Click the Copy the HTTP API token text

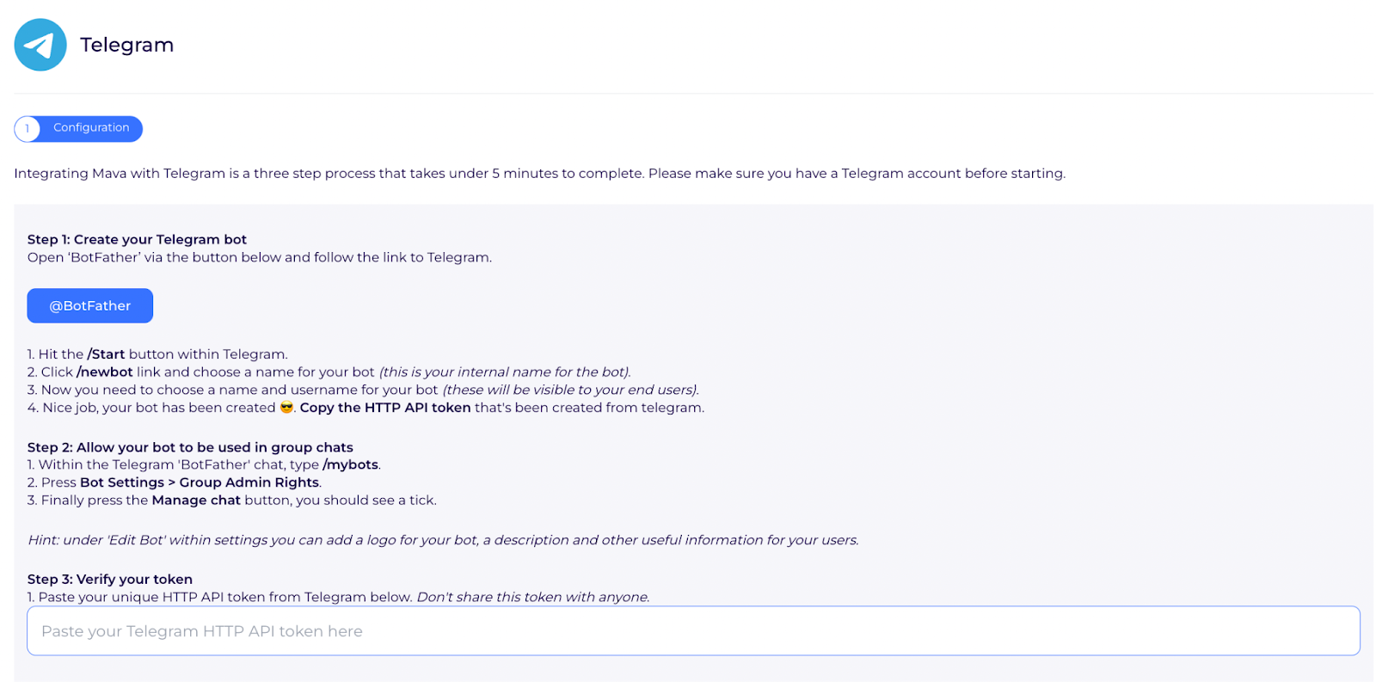(385, 408)
